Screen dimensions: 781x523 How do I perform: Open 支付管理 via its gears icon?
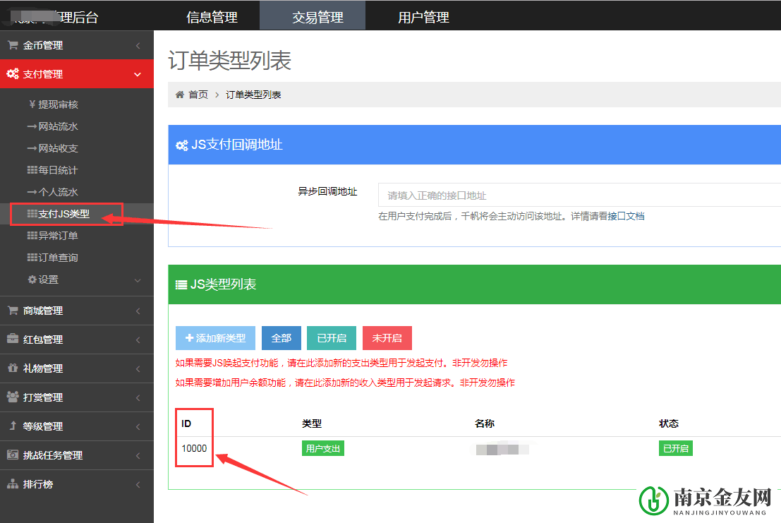click(x=12, y=74)
